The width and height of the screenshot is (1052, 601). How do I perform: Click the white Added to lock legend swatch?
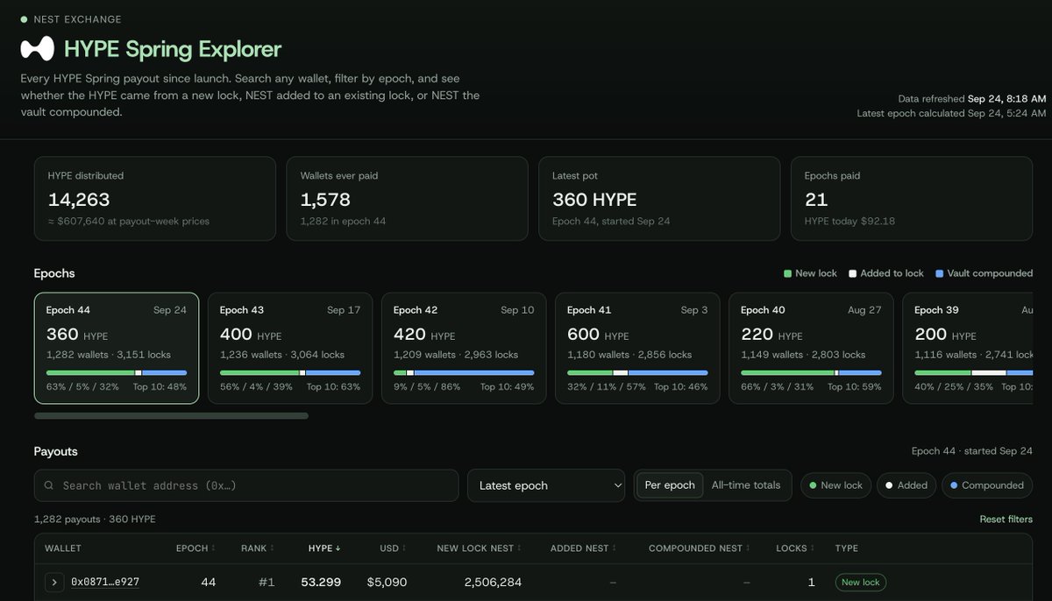(852, 273)
